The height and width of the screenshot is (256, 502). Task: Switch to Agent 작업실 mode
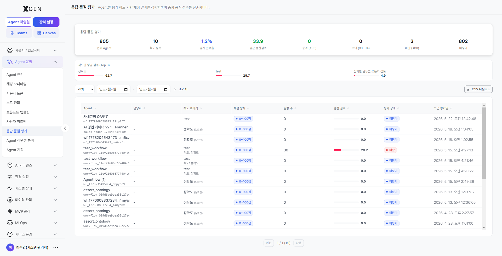(x=19, y=22)
